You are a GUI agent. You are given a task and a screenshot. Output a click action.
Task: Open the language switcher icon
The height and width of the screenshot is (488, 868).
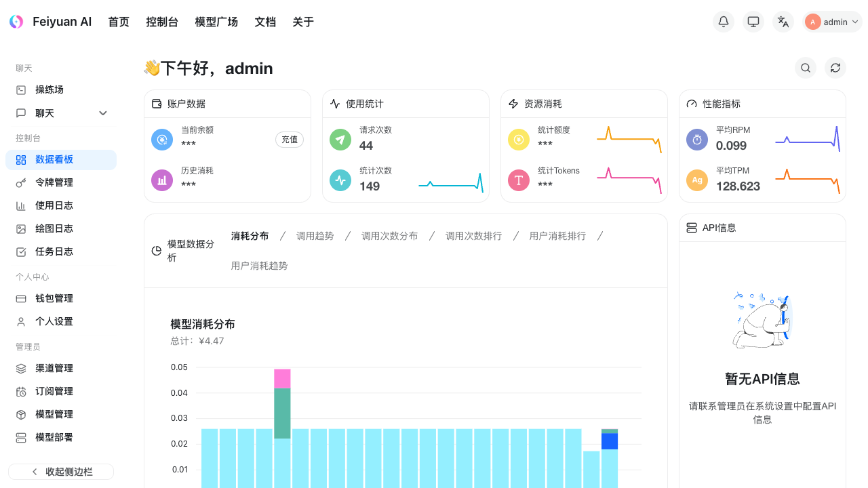pos(783,22)
